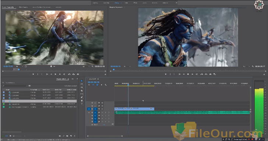Mark In point in Source monitor
This screenshot has height=141, width=268.
tap(38, 74)
